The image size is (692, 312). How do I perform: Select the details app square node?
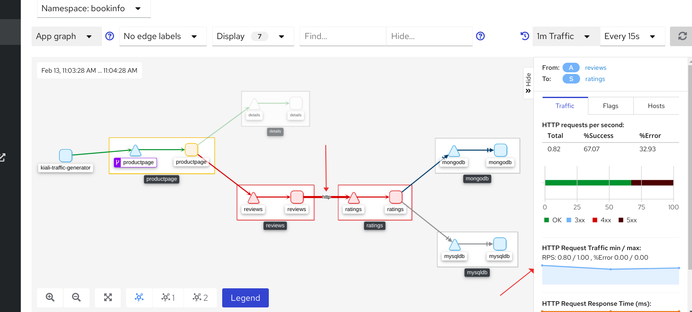pos(296,103)
